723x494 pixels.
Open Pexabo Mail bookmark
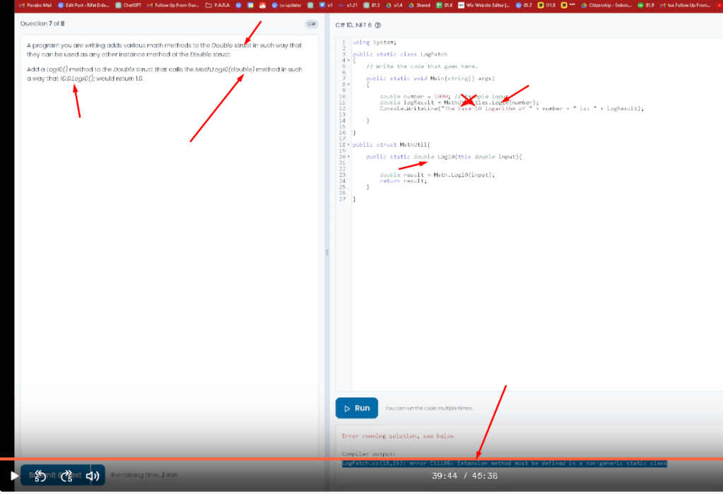coord(35,5)
